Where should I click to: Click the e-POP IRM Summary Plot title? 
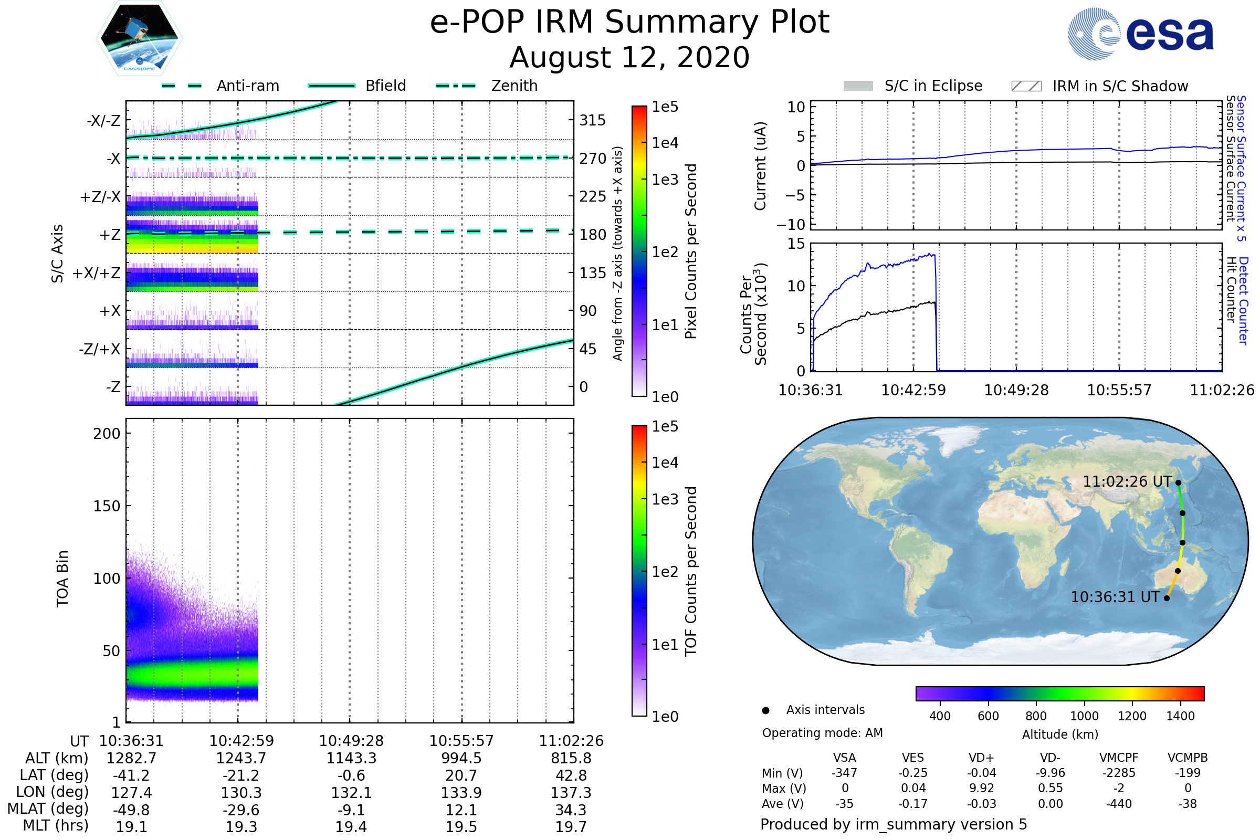click(629, 23)
